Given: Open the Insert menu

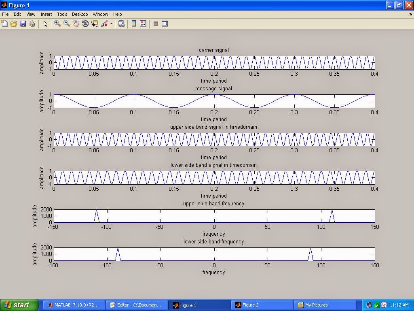Looking at the screenshot, I should coord(46,14).
